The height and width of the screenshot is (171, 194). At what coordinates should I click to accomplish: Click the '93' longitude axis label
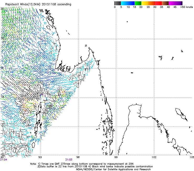click(x=40, y=157)
